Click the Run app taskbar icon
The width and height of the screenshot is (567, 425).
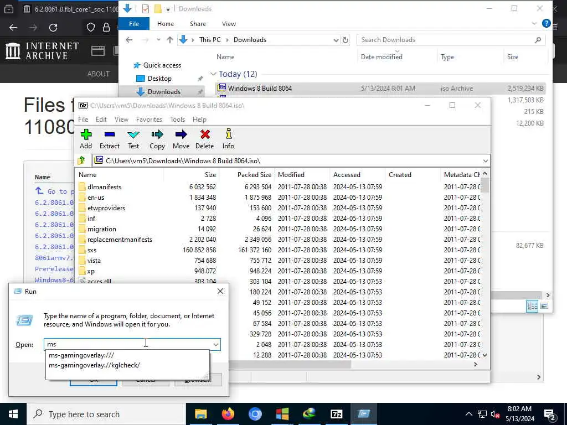point(363,414)
